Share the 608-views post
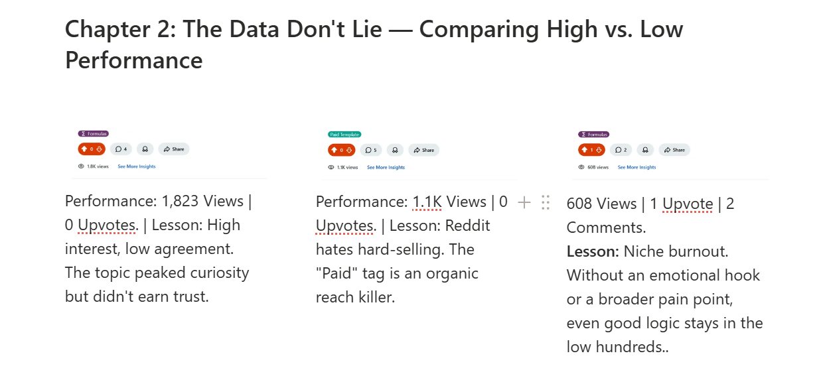Image resolution: width=823 pixels, height=388 pixels. 674,151
